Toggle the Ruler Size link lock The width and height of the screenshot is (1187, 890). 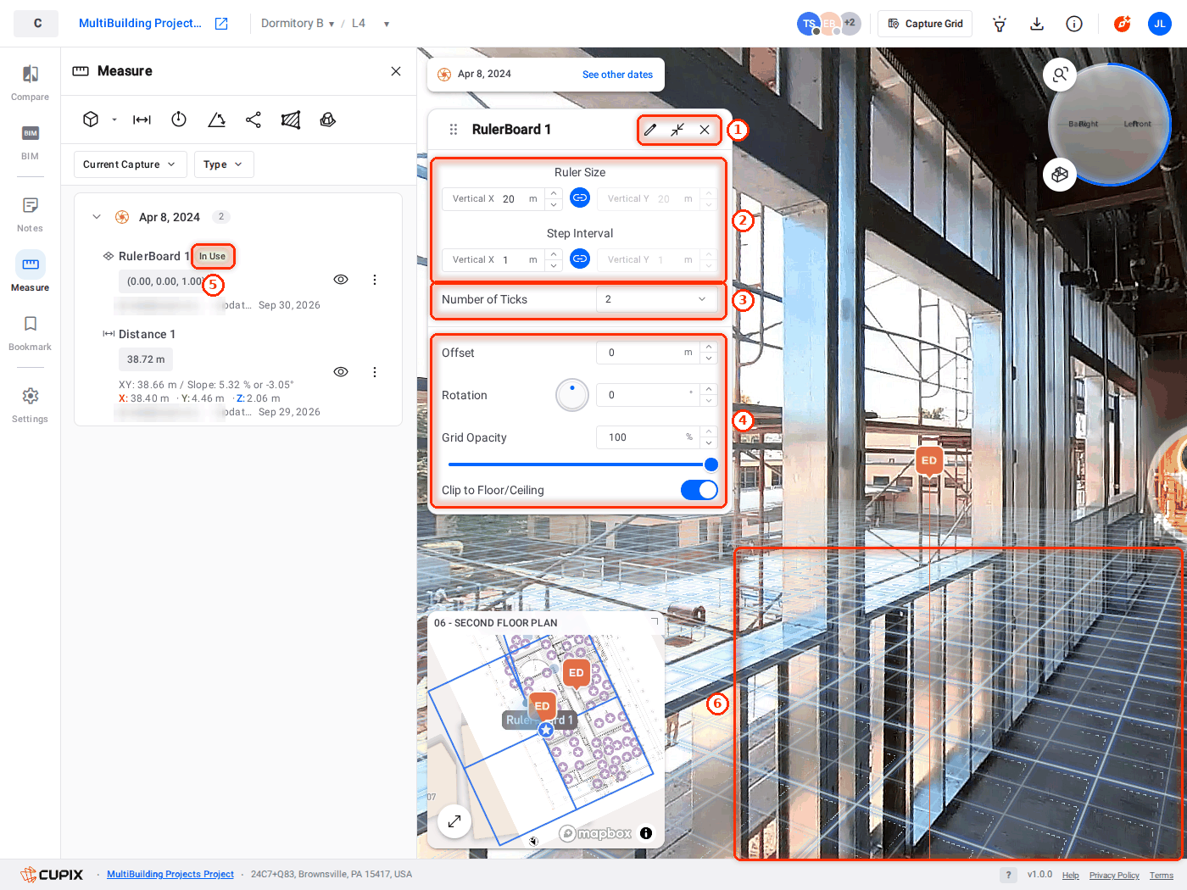[580, 197]
